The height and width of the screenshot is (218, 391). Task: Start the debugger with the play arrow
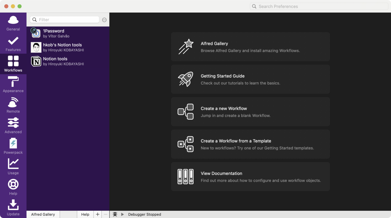click(x=123, y=214)
